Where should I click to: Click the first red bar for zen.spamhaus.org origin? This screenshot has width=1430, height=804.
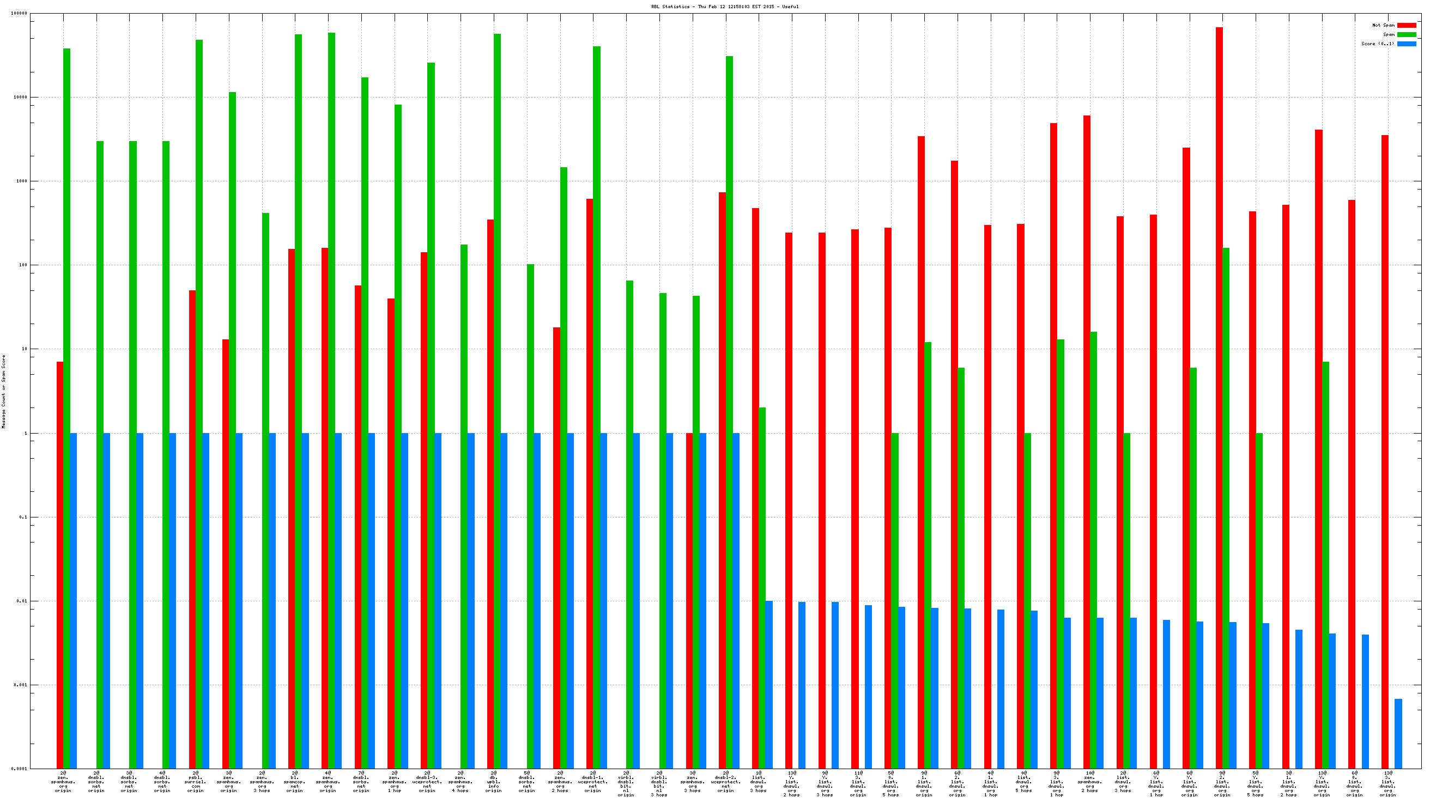coord(60,555)
